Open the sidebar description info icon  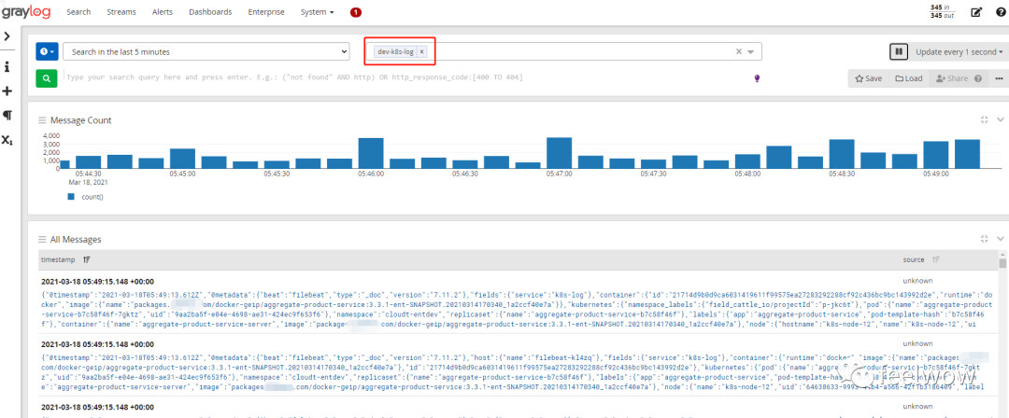point(7,66)
